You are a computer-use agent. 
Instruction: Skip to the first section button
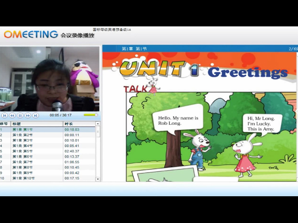(4, 116)
